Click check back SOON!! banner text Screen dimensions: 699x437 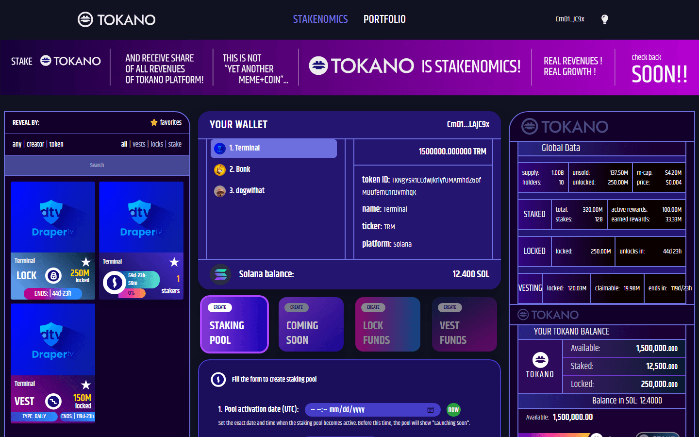click(659, 69)
